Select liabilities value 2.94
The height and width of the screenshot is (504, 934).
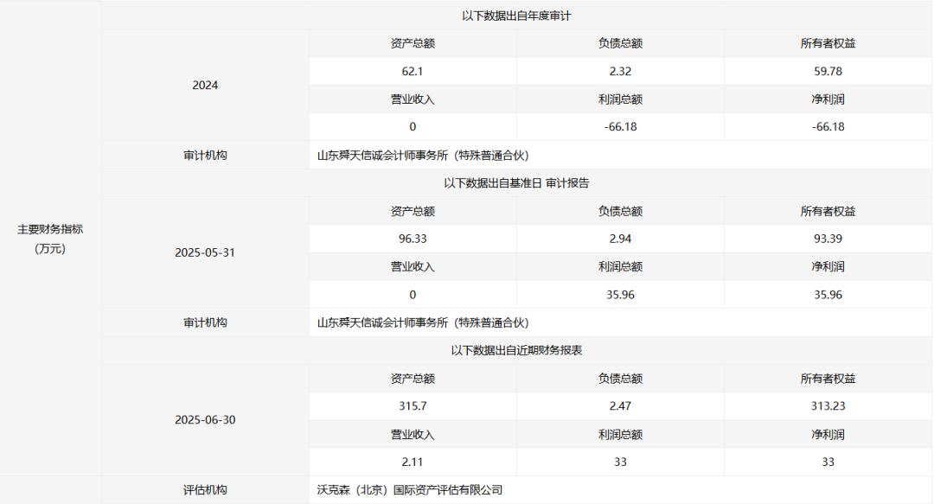pos(620,239)
